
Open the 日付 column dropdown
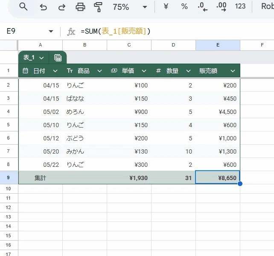[55, 71]
